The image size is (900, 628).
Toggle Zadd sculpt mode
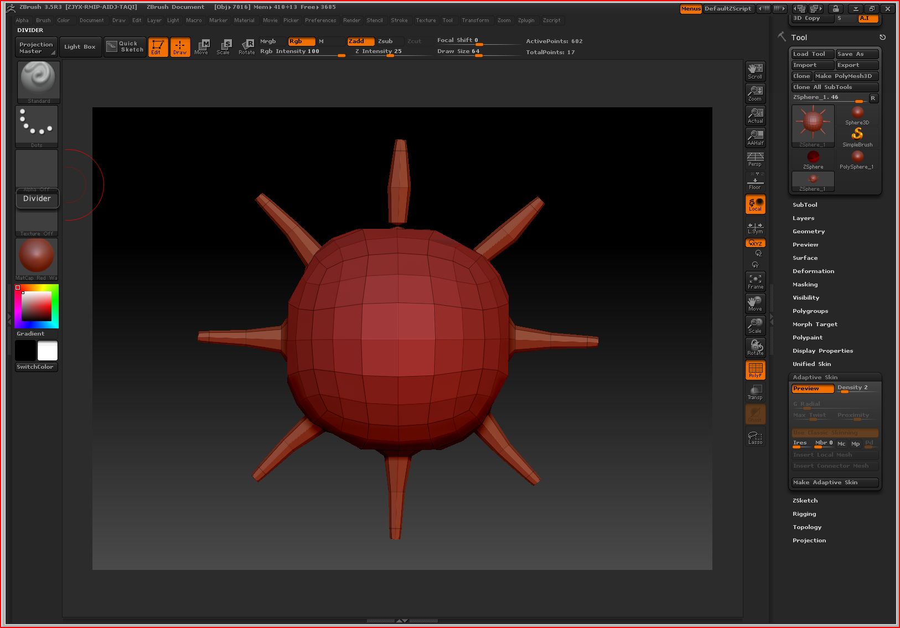[x=361, y=41]
